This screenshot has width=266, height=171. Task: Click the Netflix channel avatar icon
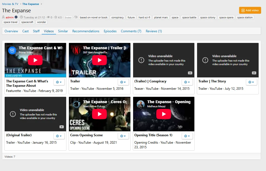click(77, 50)
